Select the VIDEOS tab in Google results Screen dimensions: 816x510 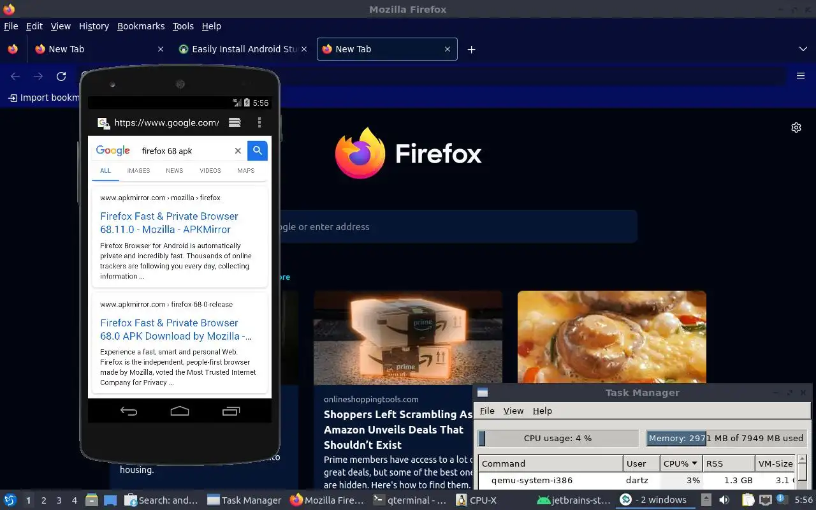tap(210, 170)
